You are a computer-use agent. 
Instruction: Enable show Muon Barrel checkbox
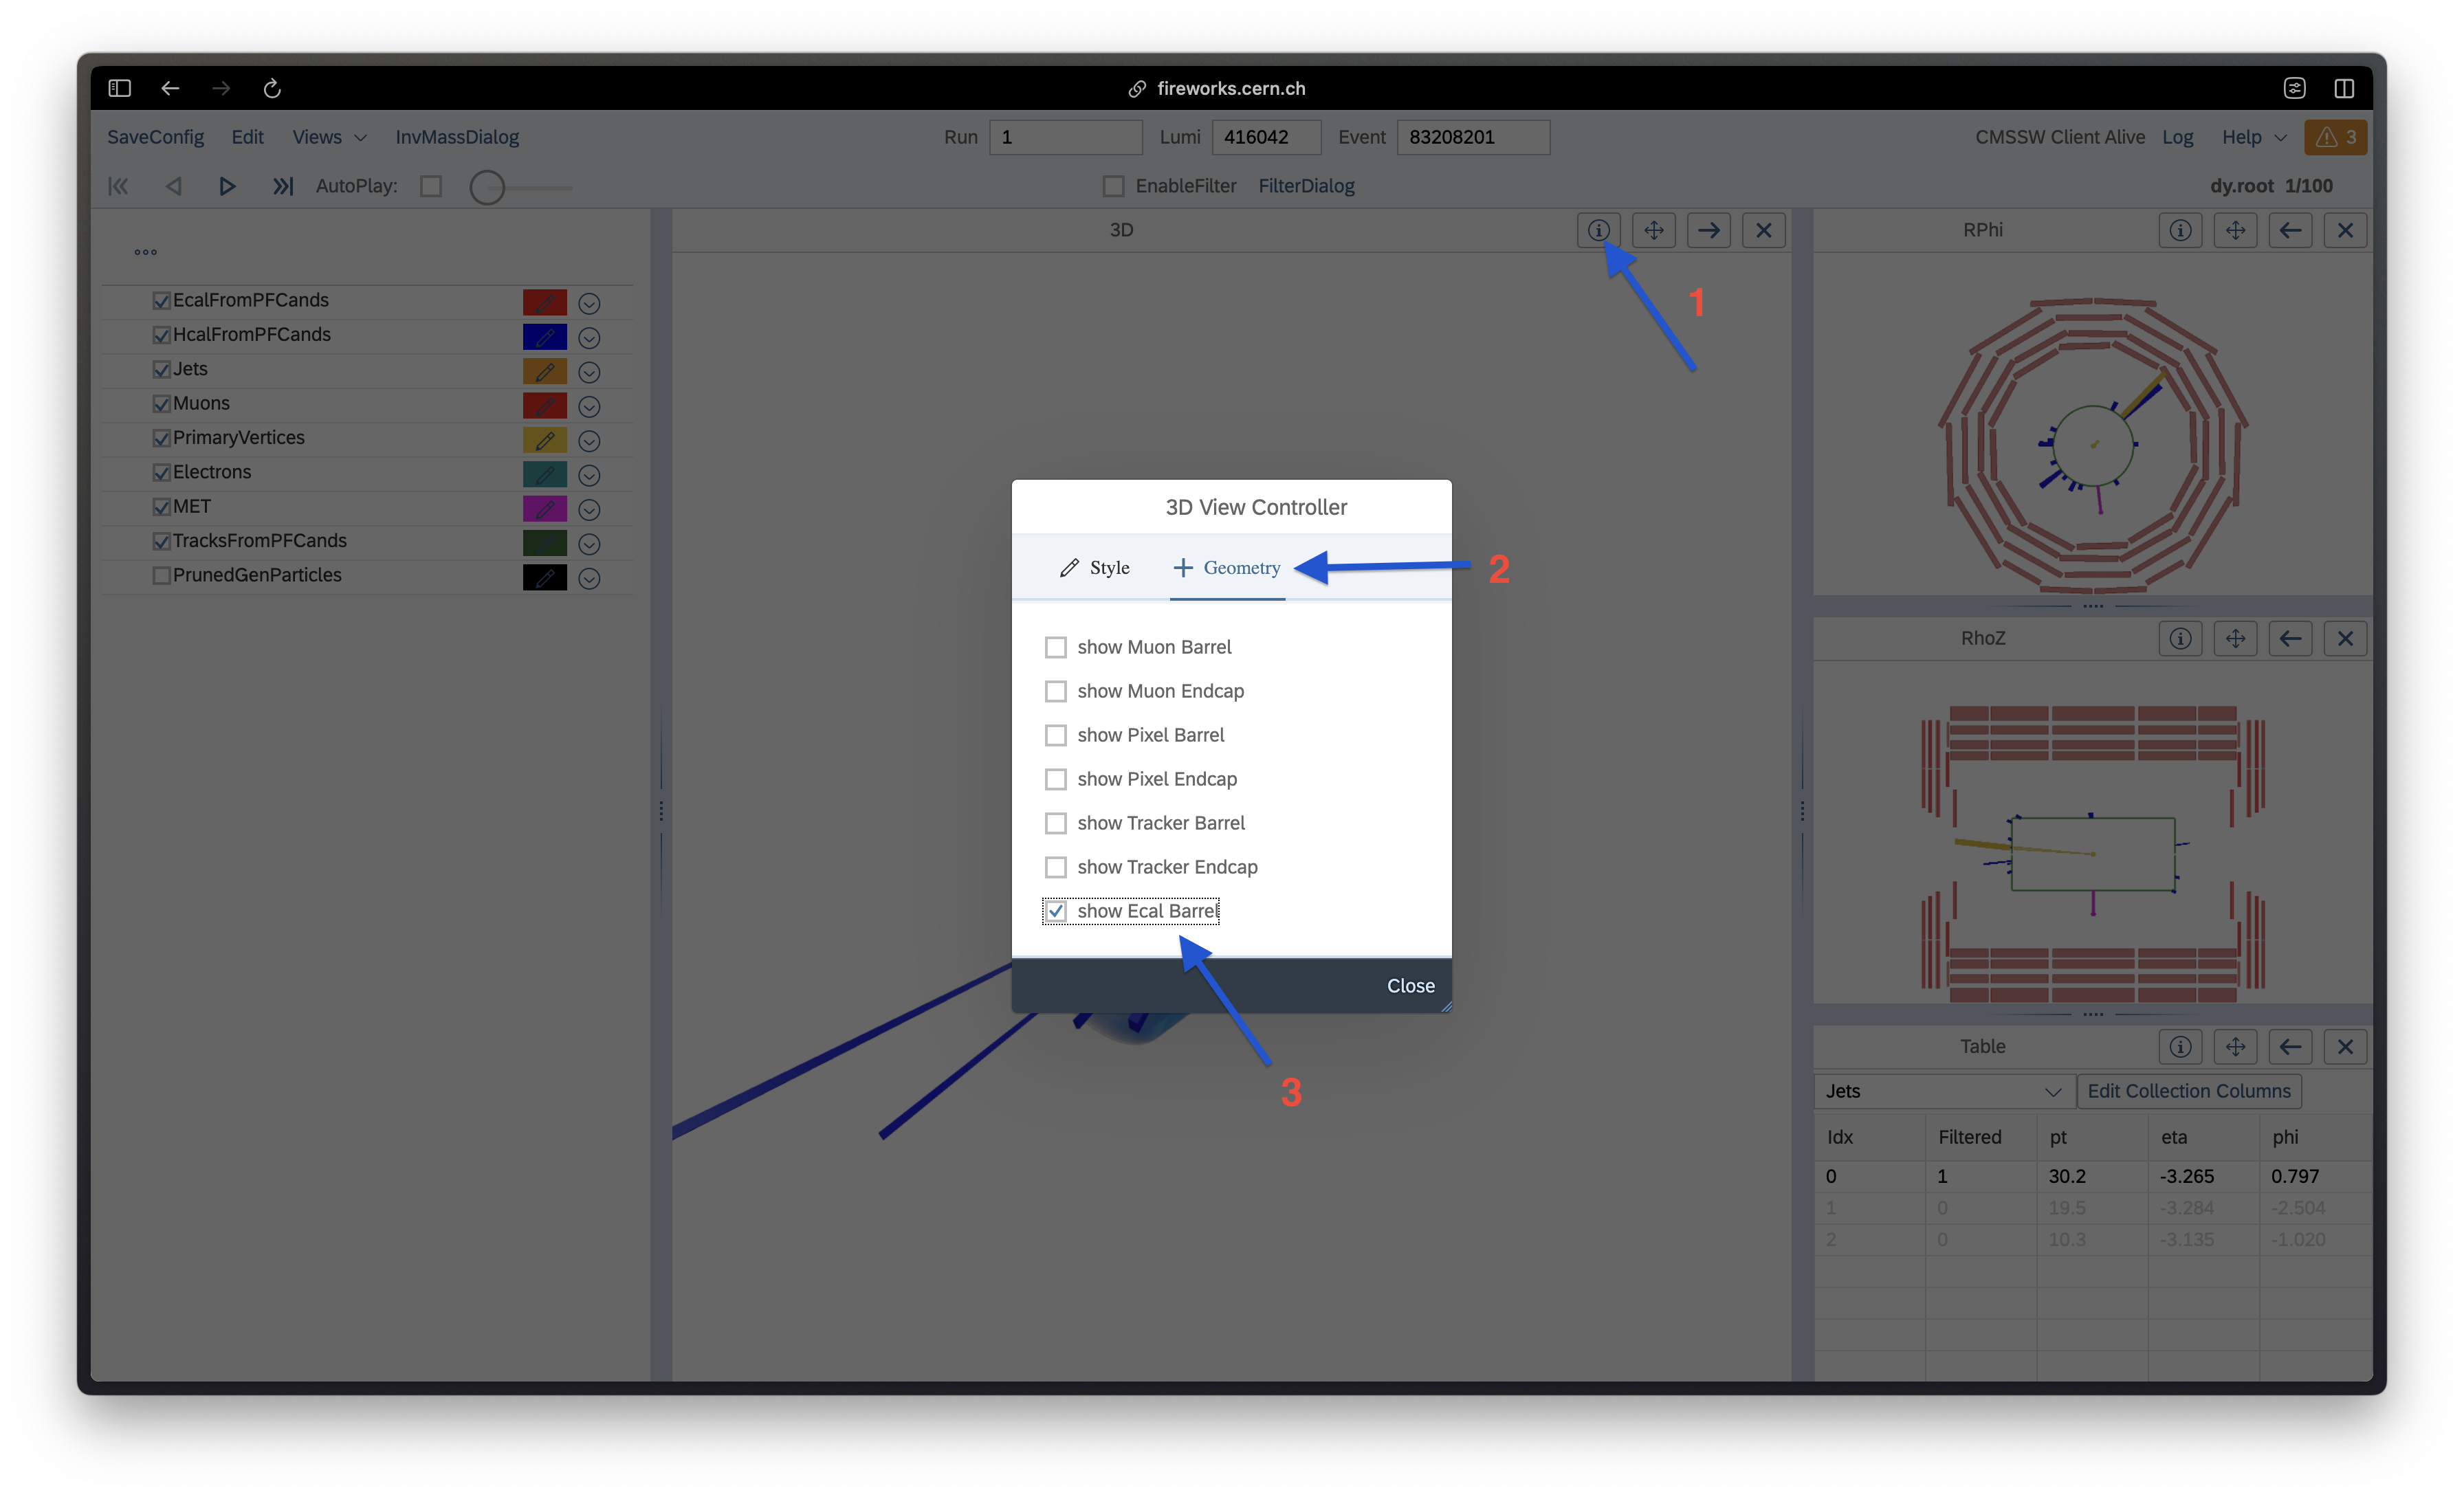click(x=1054, y=645)
